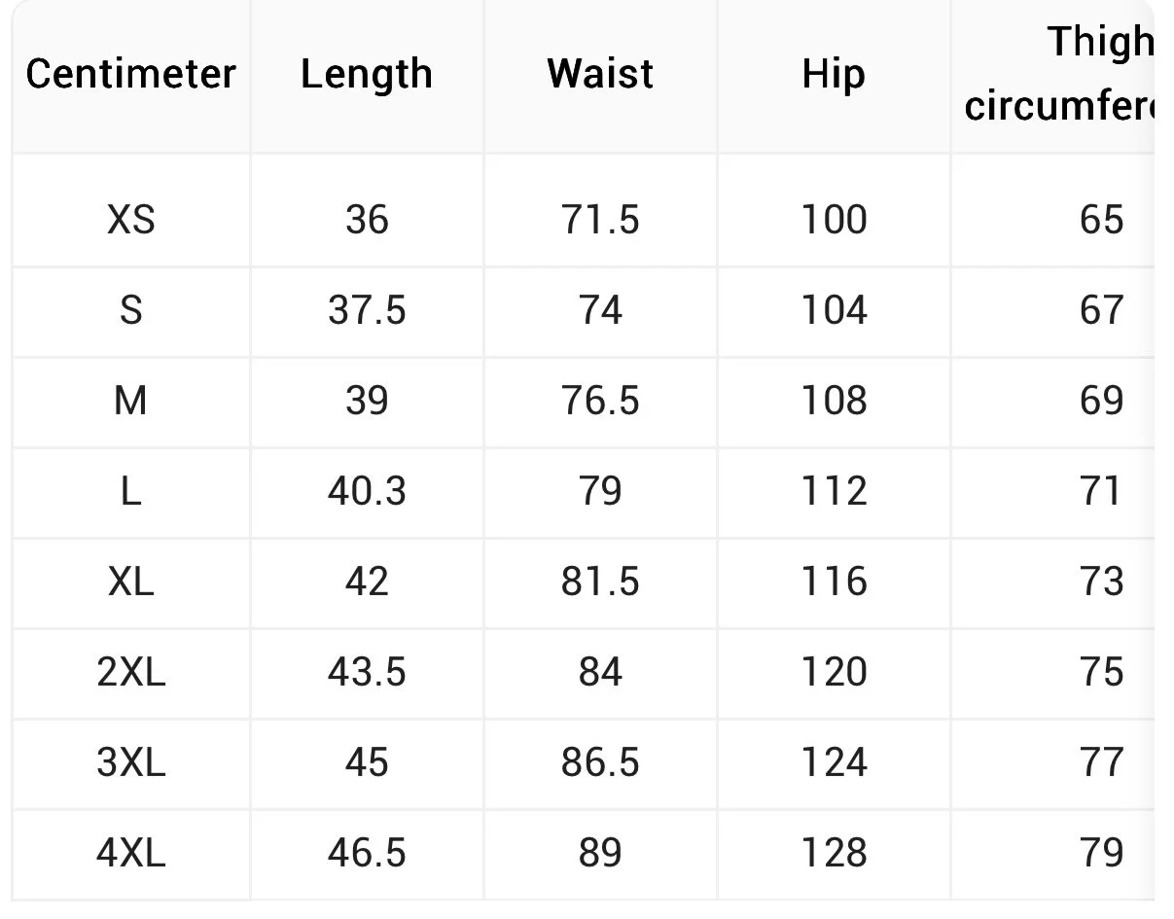The width and height of the screenshot is (1174, 919).
Task: Click the 86.5 waist value for 3XL
Action: pyautogui.click(x=600, y=762)
